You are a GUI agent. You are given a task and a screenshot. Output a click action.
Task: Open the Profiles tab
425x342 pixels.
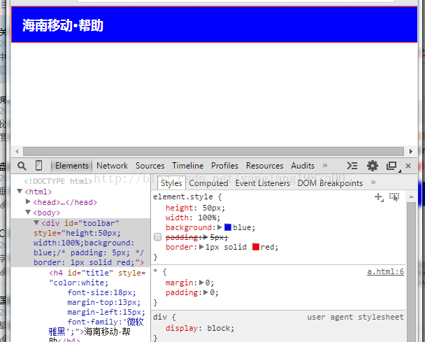(x=224, y=166)
